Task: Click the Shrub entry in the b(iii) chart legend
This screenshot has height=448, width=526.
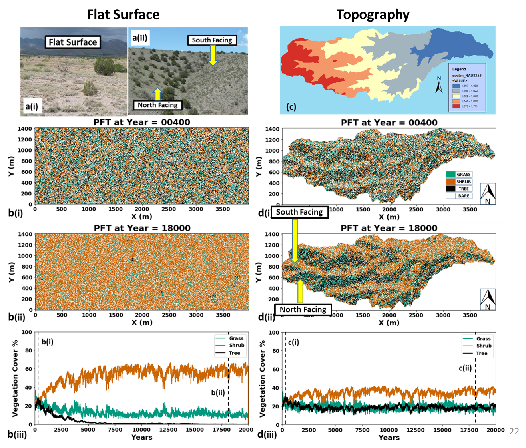Action: pos(231,346)
